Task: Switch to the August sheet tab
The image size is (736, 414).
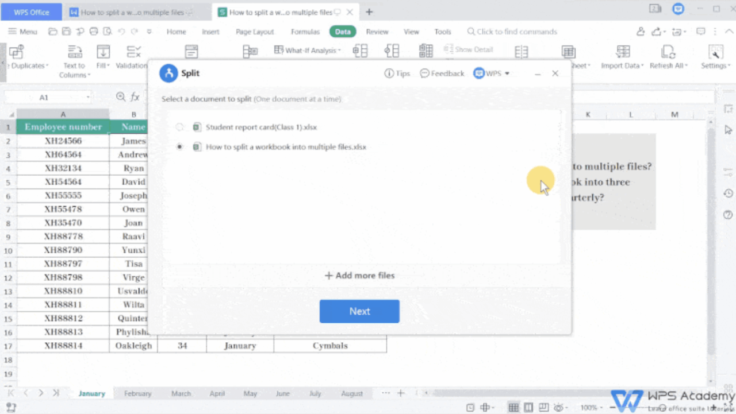Action: pos(352,393)
